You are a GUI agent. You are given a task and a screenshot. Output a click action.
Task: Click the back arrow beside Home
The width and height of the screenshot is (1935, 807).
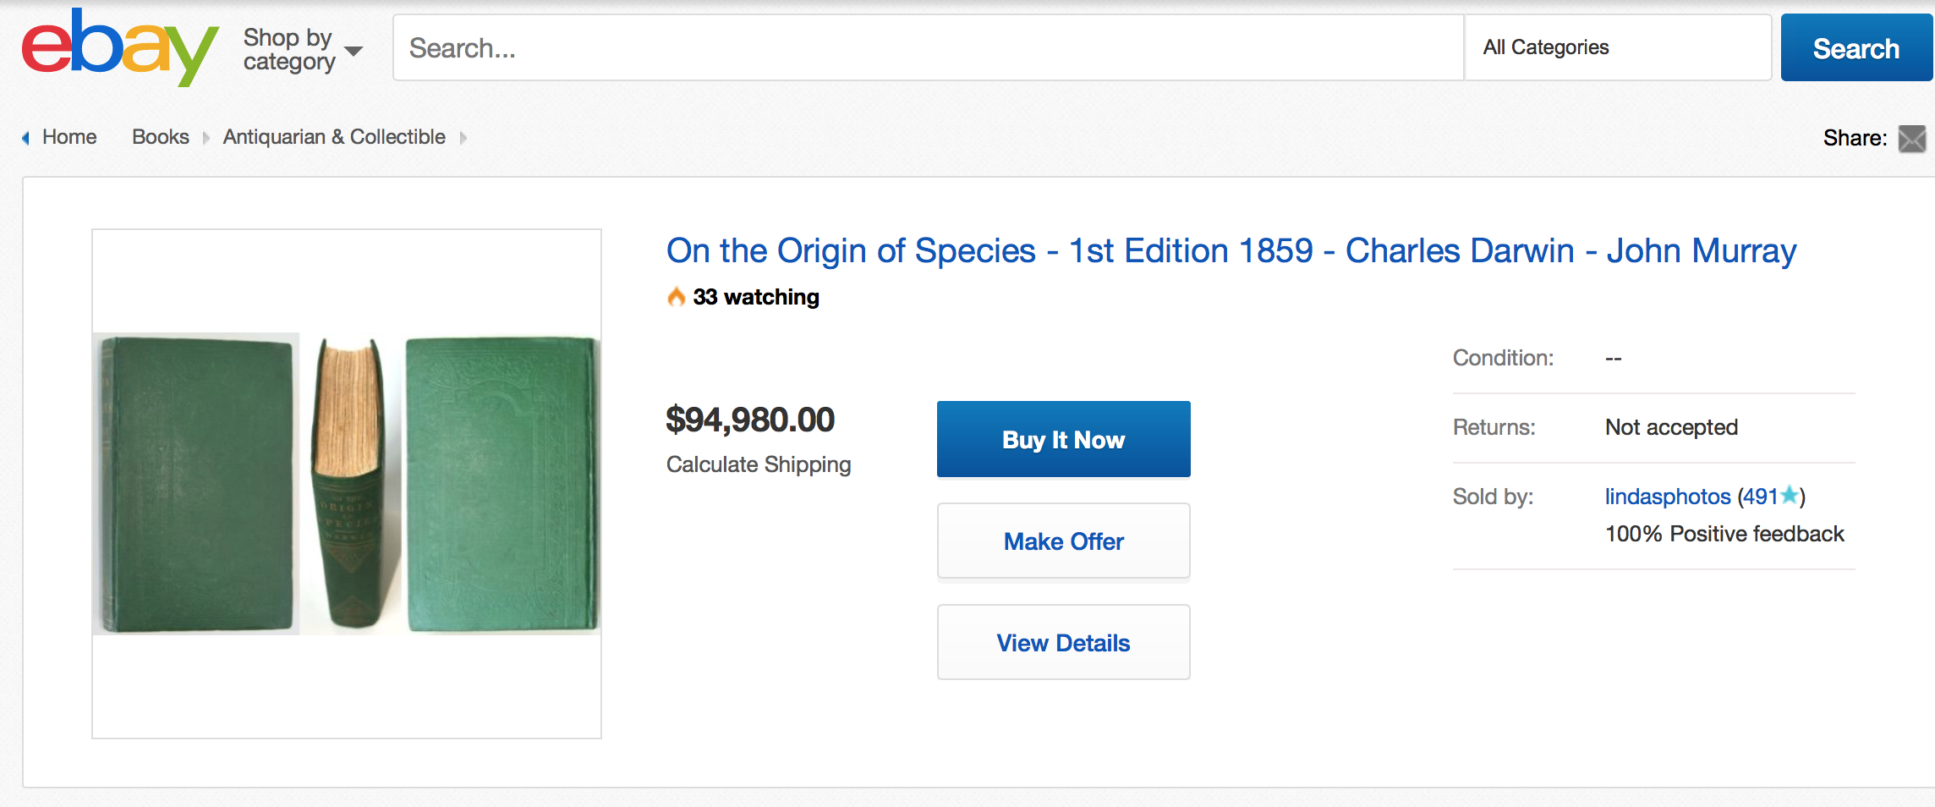(25, 138)
